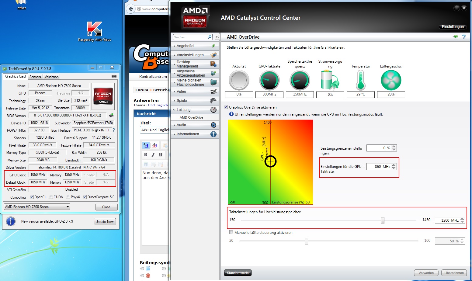Switch to the Sensors tab in GPU-Z
Screen dimensions: 472x281
[35, 77]
